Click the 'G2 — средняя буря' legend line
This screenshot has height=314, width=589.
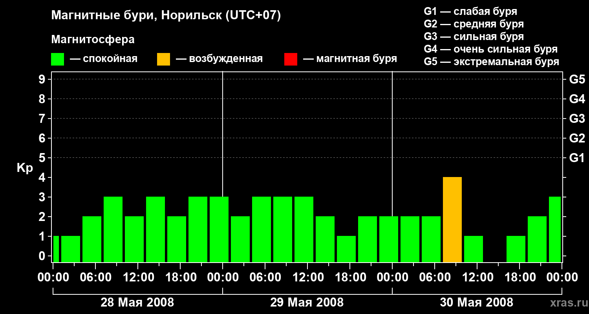(474, 24)
